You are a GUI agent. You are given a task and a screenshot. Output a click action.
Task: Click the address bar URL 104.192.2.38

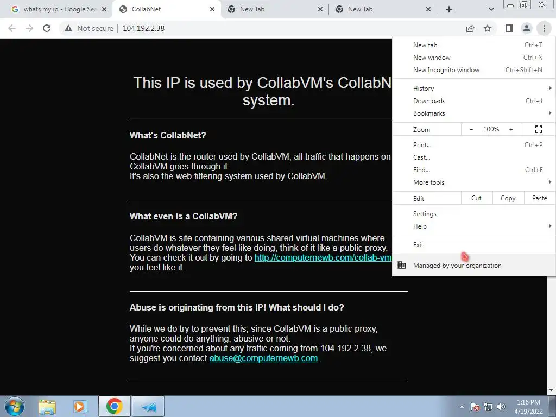point(143,28)
